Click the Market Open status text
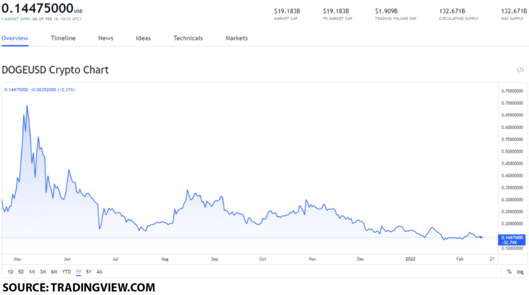 [17, 19]
